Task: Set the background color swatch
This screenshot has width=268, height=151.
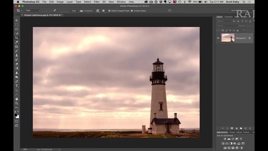Action: [x=18, y=117]
